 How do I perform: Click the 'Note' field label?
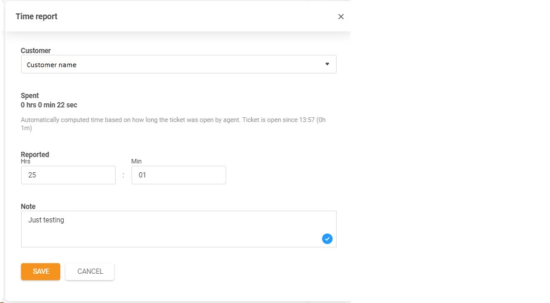[28, 207]
